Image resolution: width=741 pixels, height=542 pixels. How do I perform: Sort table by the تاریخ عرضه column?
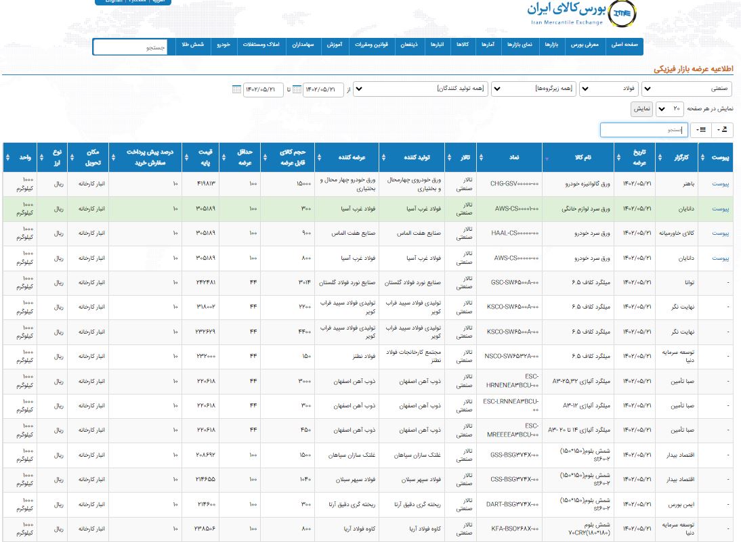tap(635, 157)
